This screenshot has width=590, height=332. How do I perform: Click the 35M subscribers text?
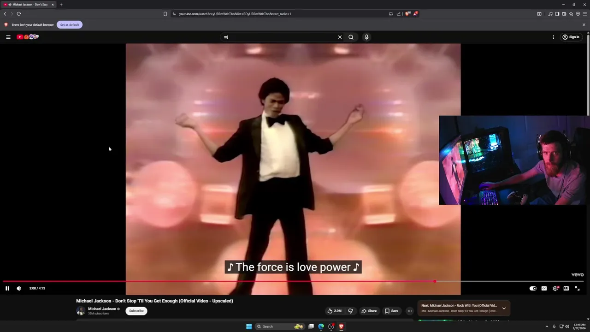click(99, 314)
